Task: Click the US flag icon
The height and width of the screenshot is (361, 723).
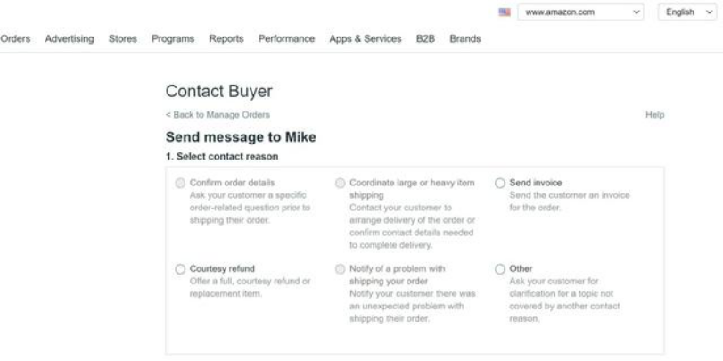Action: (x=505, y=14)
